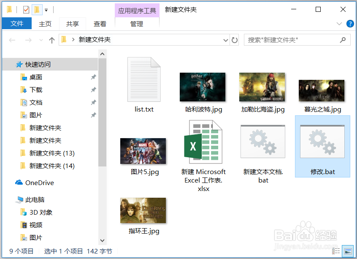The height and width of the screenshot is (259, 357).
Task: Go forward using the forward arrow
Action: point(28,41)
